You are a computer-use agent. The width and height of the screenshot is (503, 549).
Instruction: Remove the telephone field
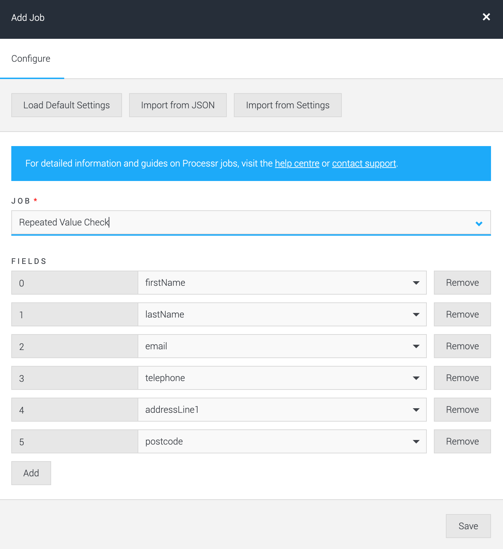(x=462, y=378)
